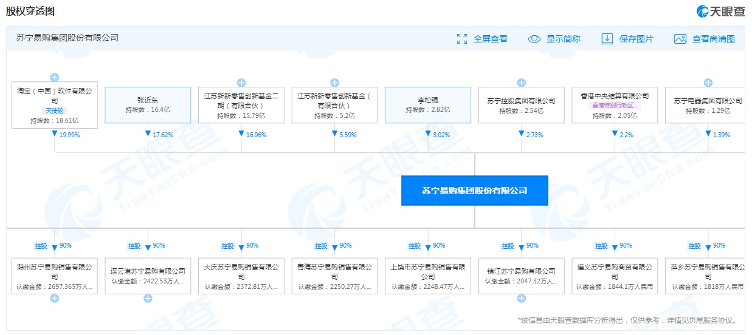
Task: Select the 淘宝（中国）软件有限公司 shareholder card
Action: 54,105
